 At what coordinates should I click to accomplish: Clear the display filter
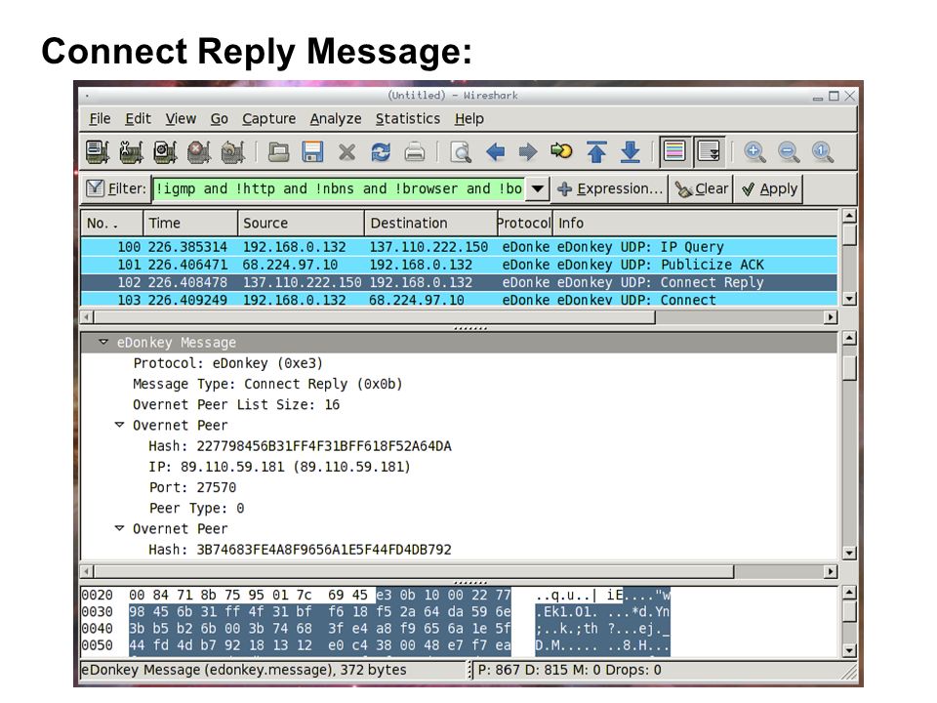click(702, 188)
